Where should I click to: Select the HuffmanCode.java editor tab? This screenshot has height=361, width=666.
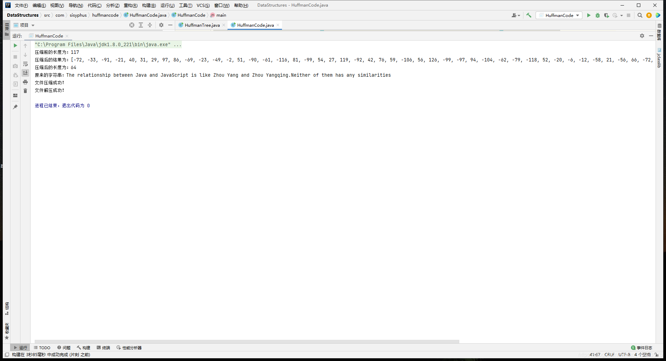coord(255,25)
